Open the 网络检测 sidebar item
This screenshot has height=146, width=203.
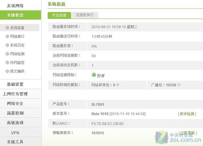tap(17, 54)
